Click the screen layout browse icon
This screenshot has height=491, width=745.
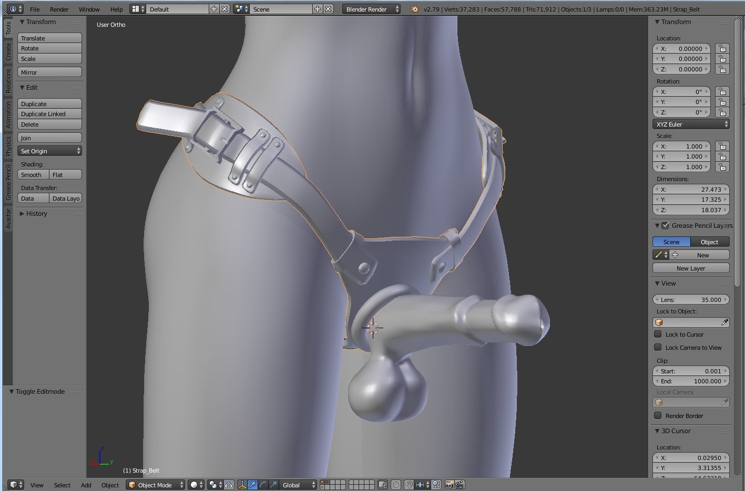pos(138,9)
